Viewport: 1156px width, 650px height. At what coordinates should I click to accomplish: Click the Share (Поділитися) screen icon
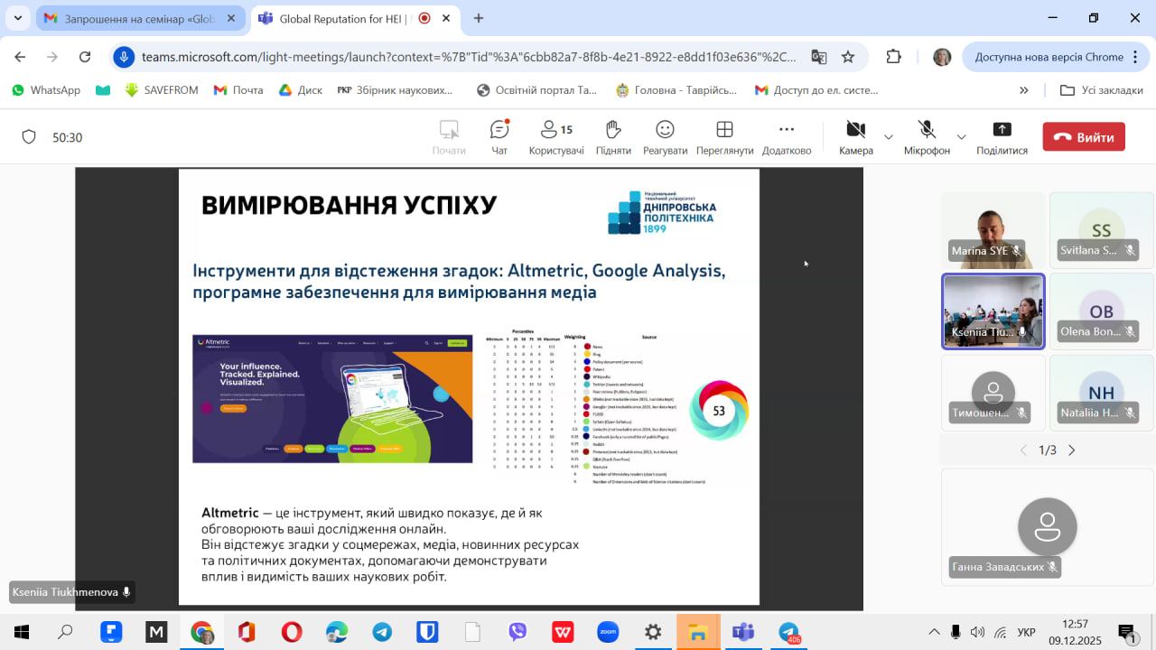pos(1002,137)
